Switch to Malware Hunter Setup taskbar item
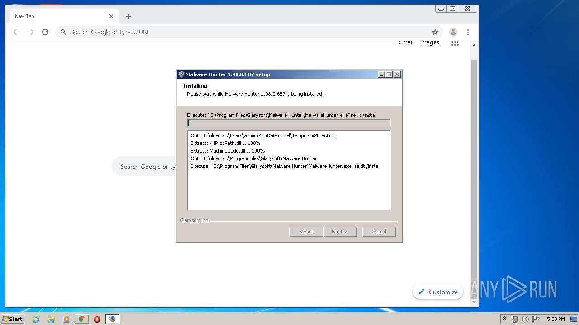Image resolution: width=579 pixels, height=325 pixels. tap(113, 319)
